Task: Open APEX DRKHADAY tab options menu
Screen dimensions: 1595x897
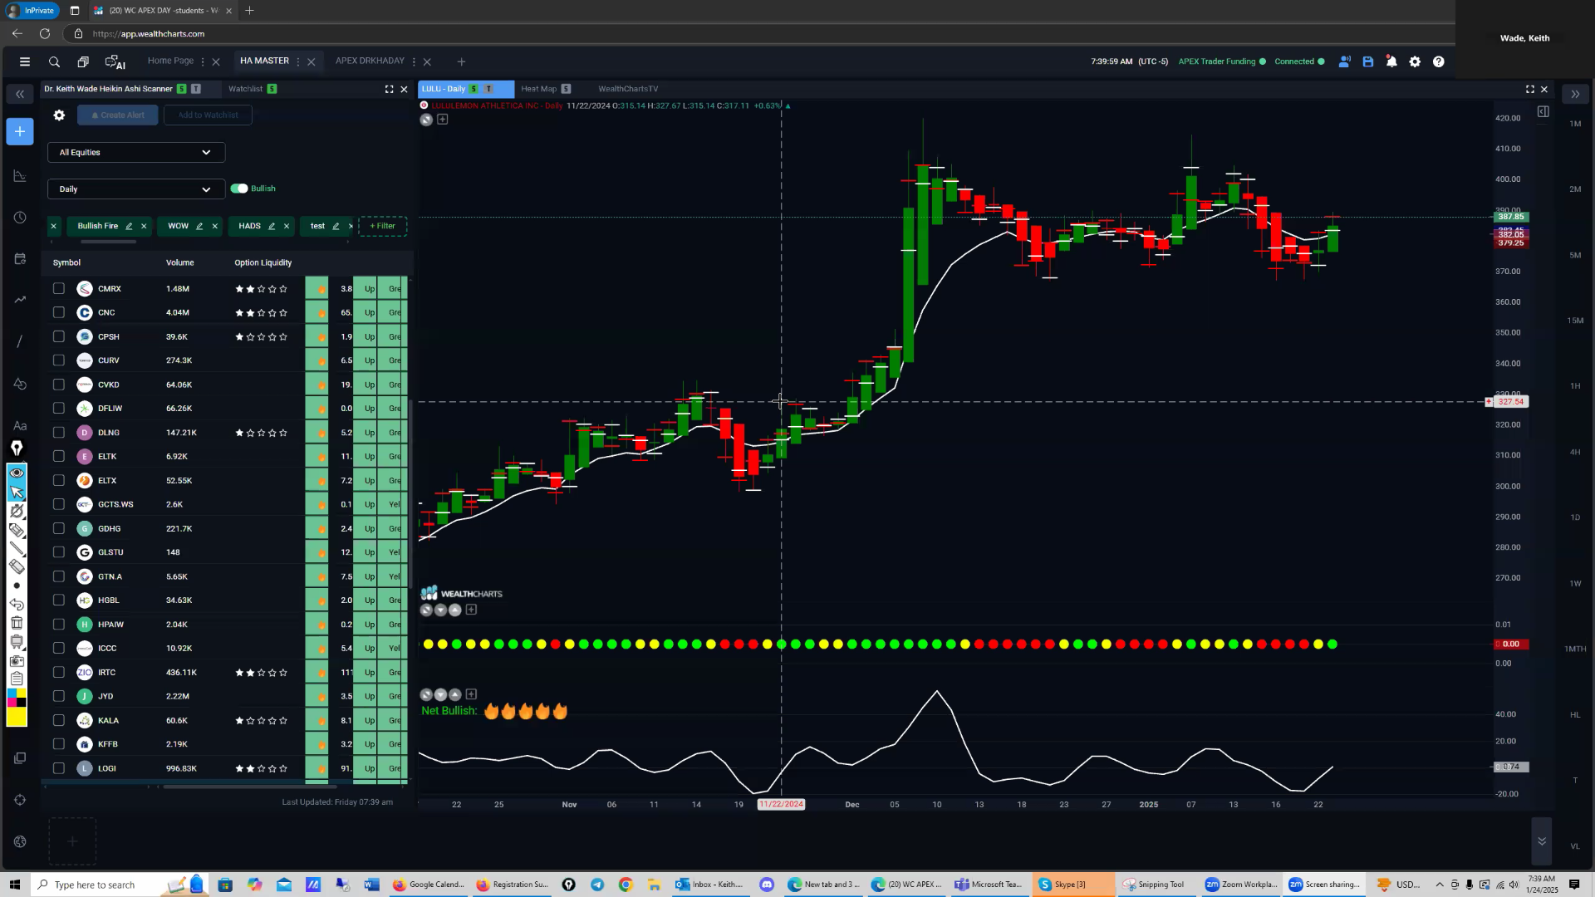Action: [x=414, y=61]
